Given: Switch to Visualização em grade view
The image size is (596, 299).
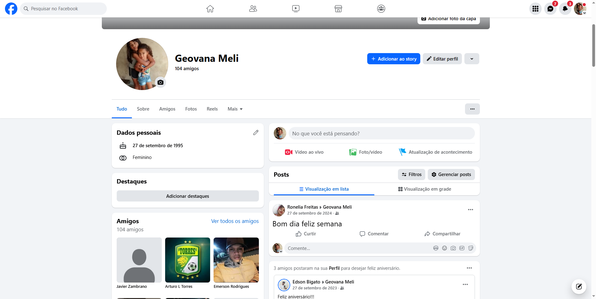Looking at the screenshot, I should (424, 189).
